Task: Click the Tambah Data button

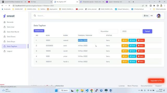Action: [39, 31]
